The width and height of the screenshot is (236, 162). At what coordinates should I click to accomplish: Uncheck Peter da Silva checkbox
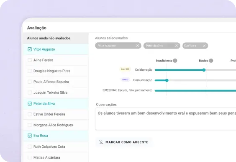pos(30,103)
